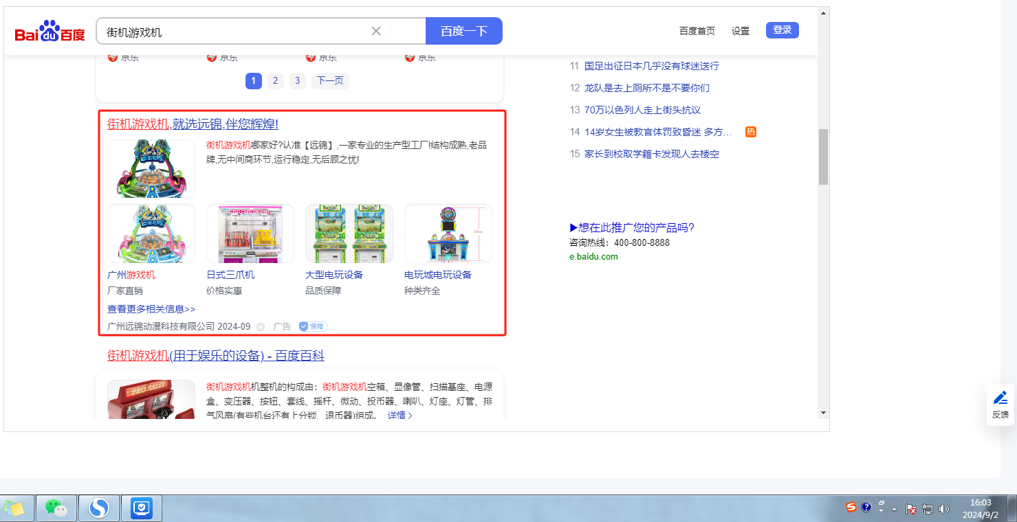Screen dimensions: 1017x522
Task: Click the Sogou input method tray icon
Action: click(x=851, y=508)
